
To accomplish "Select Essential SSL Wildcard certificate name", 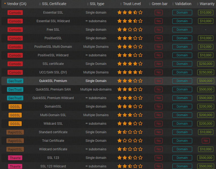I will 53,21.
